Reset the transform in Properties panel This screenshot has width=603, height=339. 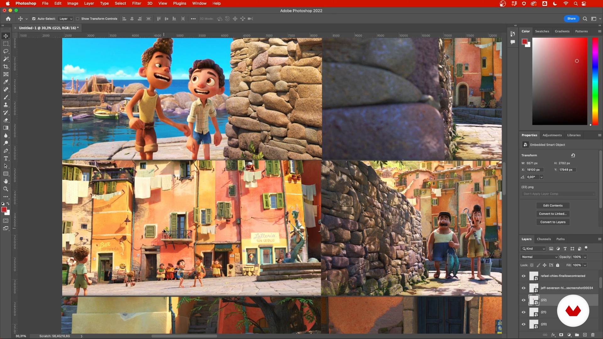pyautogui.click(x=573, y=155)
